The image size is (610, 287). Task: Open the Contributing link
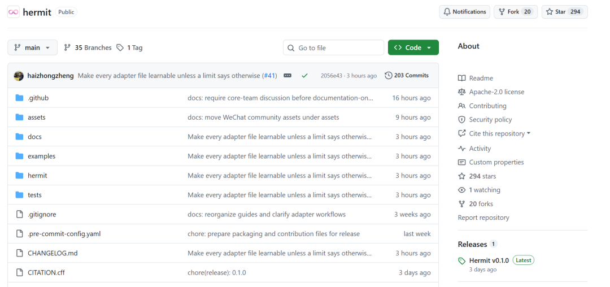click(x=482, y=106)
